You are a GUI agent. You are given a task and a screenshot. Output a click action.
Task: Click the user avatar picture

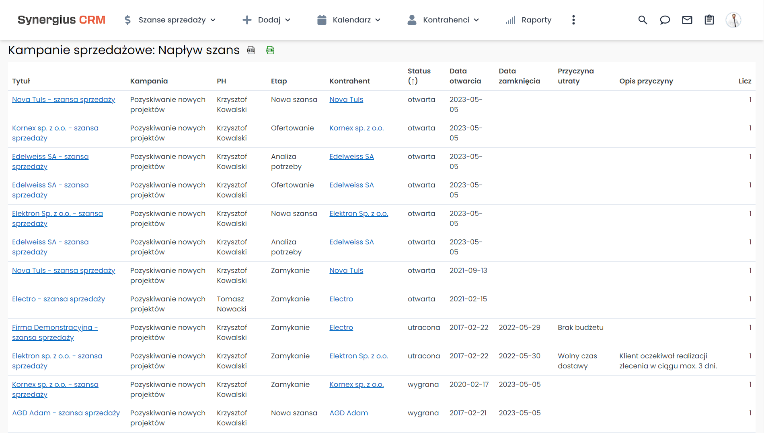733,20
